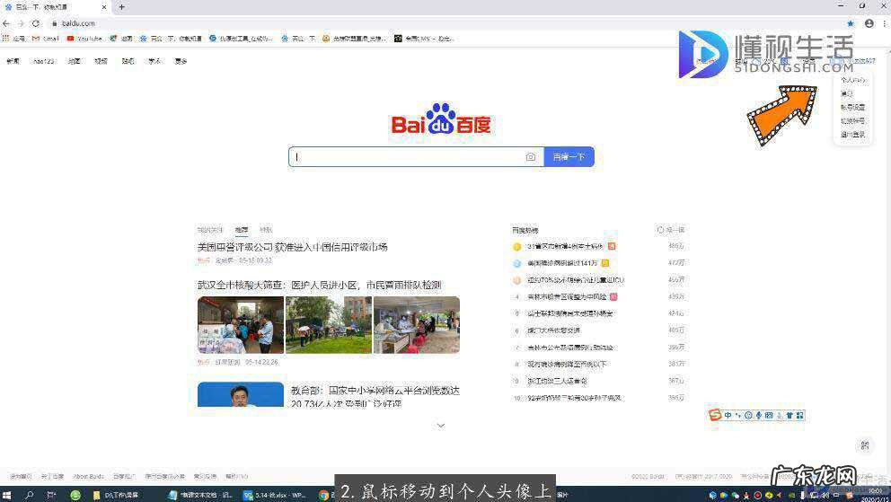Click the Sogou input method S logo
The image size is (891, 502).
point(715,415)
